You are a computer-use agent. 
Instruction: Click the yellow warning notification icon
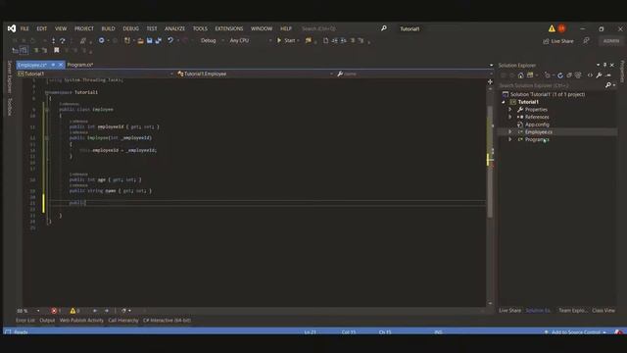point(552,28)
